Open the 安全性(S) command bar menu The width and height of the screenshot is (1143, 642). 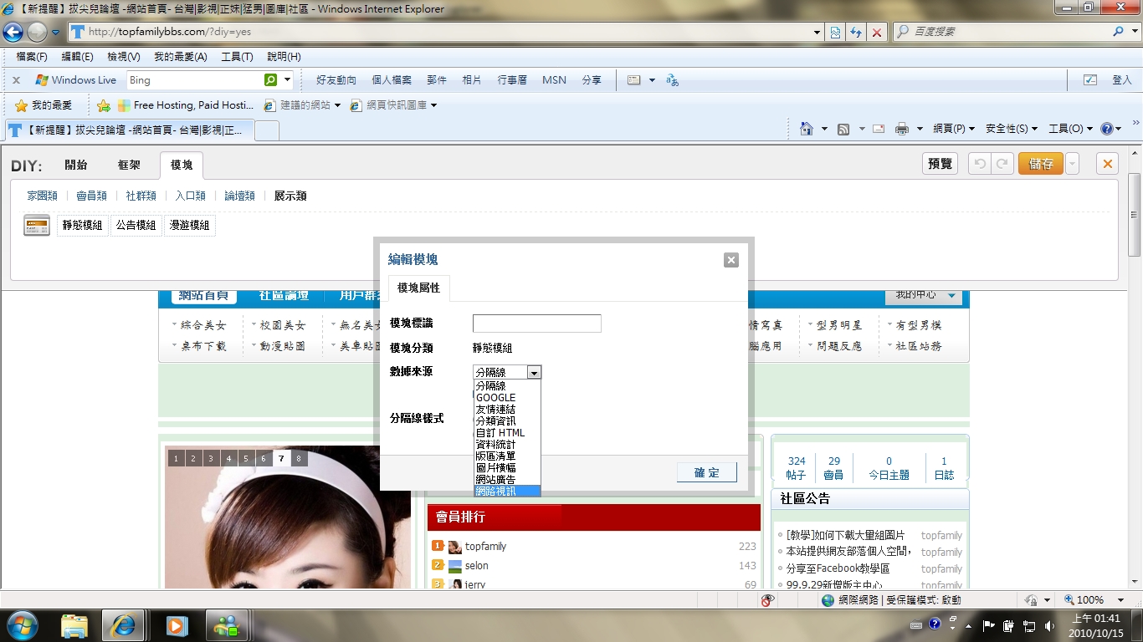pos(1012,129)
